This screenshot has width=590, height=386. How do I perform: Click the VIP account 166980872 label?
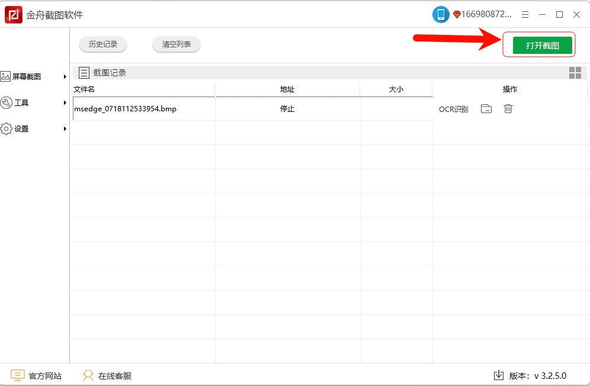[482, 14]
